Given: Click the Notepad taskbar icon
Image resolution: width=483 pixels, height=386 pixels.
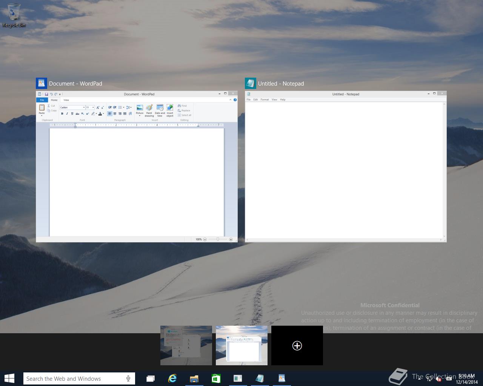Looking at the screenshot, I should coord(260,378).
